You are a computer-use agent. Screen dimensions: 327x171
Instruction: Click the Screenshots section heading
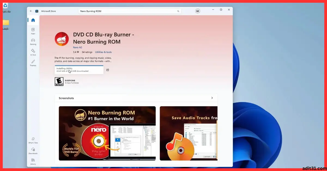[x=66, y=98]
